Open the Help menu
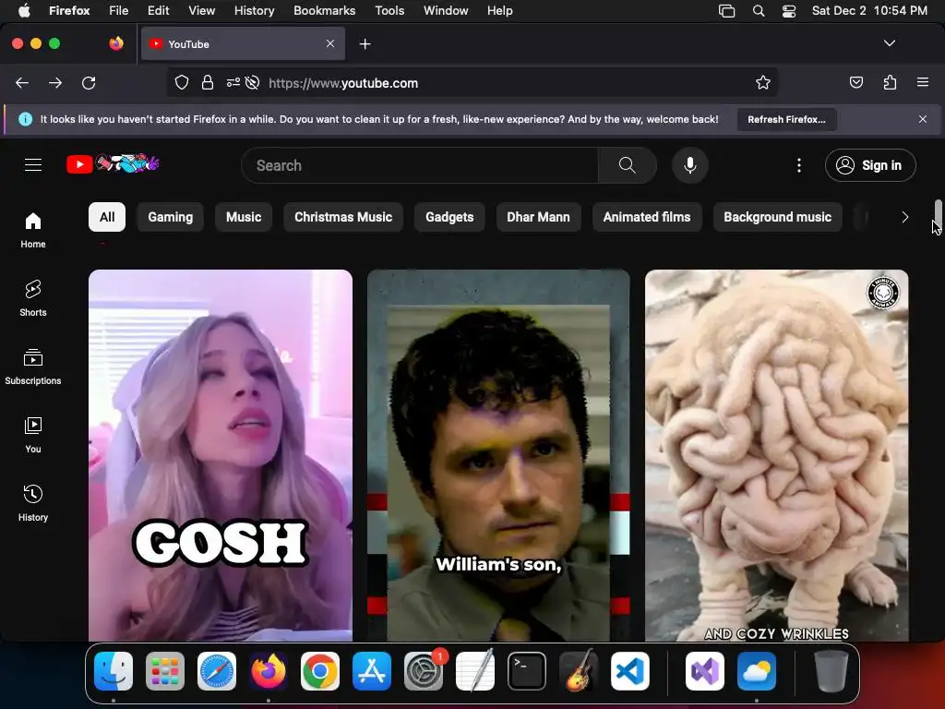 click(x=499, y=10)
